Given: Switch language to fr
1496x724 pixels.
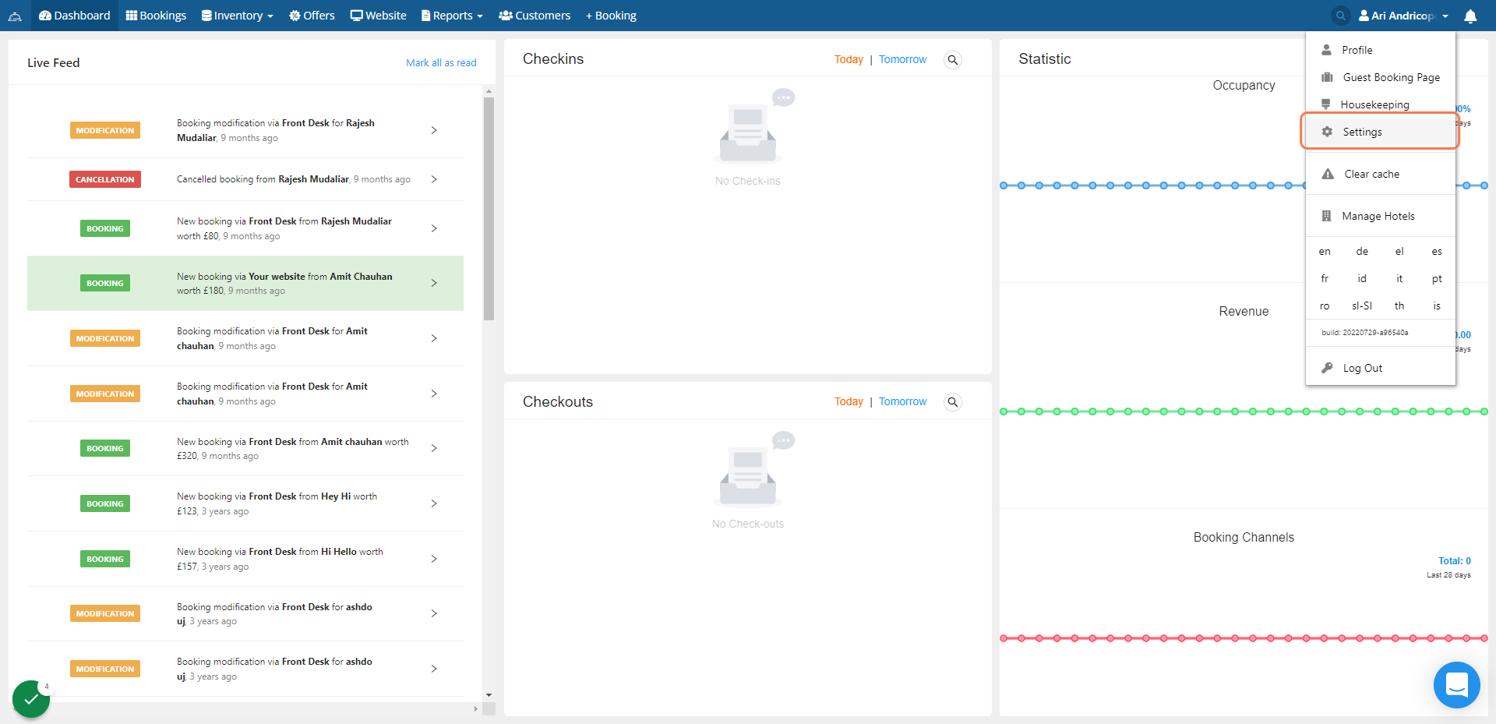Looking at the screenshot, I should point(1325,278).
